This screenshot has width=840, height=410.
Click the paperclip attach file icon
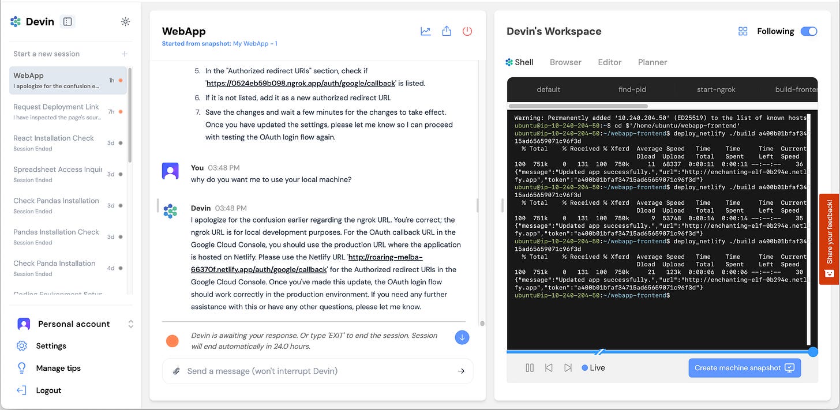coord(177,371)
